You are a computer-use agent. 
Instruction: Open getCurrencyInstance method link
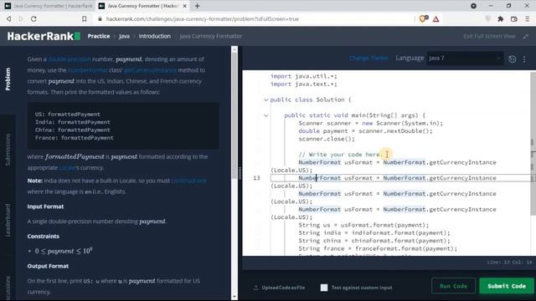tap(150, 70)
